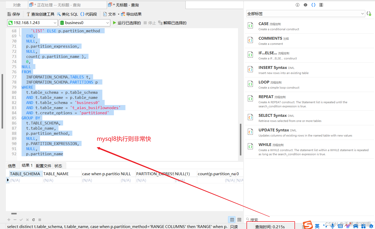Collapse code fold marker at line 69
This screenshot has width=375, height=229.
point(20,36)
